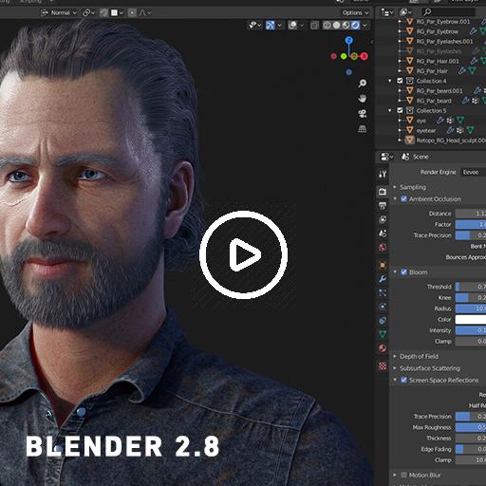Open outliner display mode dropdown

[x=387, y=12]
